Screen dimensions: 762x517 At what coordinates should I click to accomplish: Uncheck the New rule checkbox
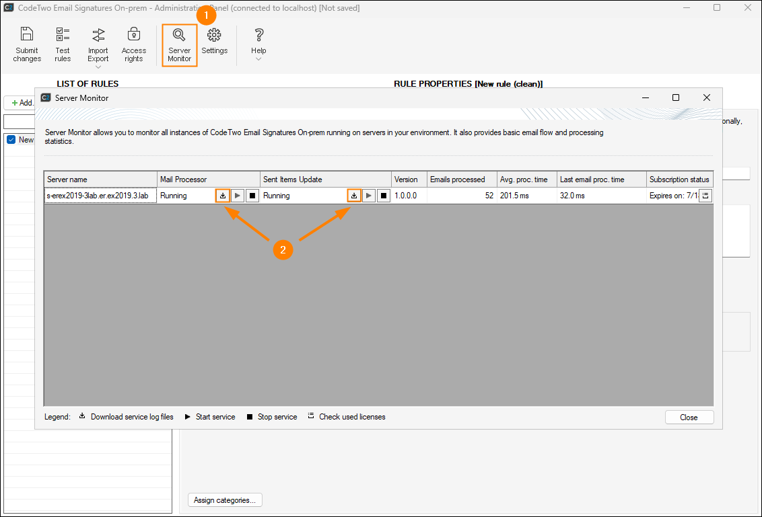pyautogui.click(x=10, y=139)
